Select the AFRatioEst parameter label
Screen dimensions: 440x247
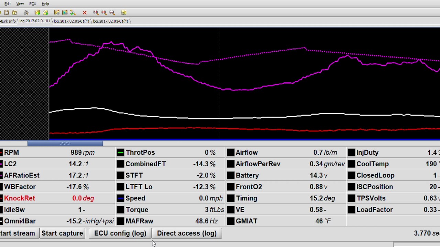tap(22, 175)
